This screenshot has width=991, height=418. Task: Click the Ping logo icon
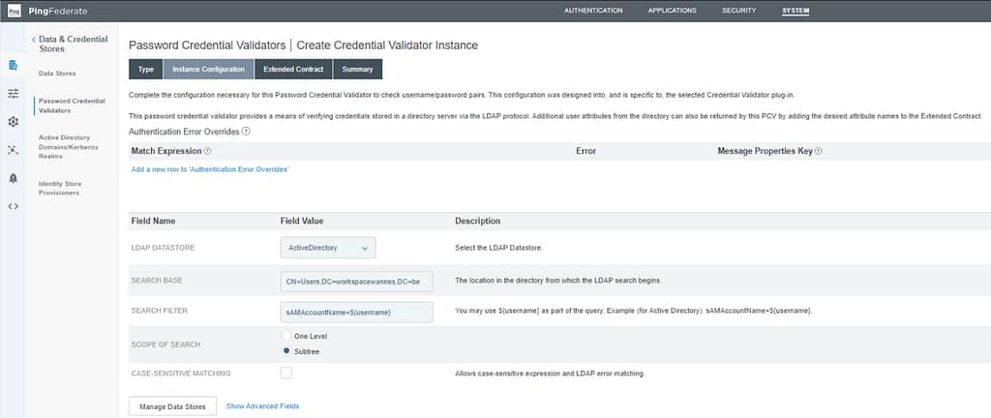[14, 11]
